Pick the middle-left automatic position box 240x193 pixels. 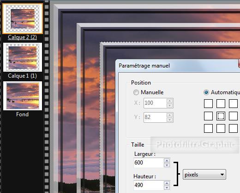(x=208, y=116)
